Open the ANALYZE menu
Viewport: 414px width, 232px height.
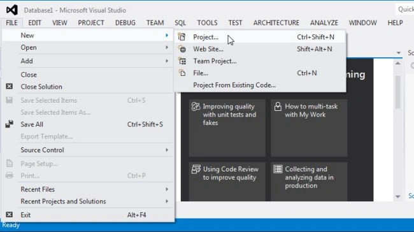pyautogui.click(x=324, y=23)
